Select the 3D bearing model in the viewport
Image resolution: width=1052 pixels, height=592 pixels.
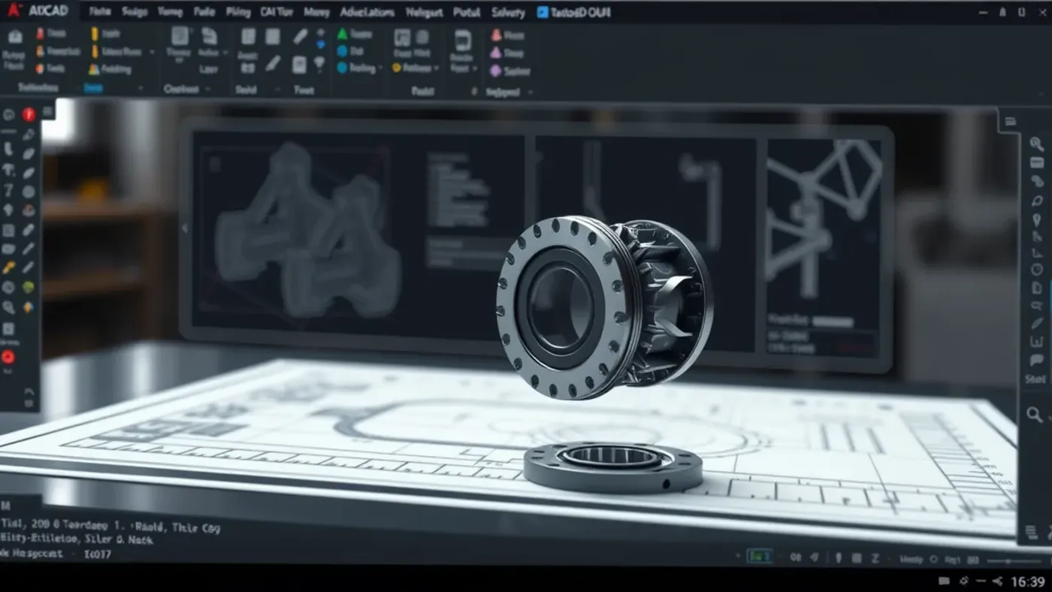(x=604, y=307)
